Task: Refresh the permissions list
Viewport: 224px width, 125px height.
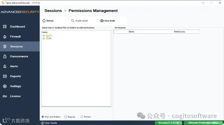Action: tap(50, 21)
